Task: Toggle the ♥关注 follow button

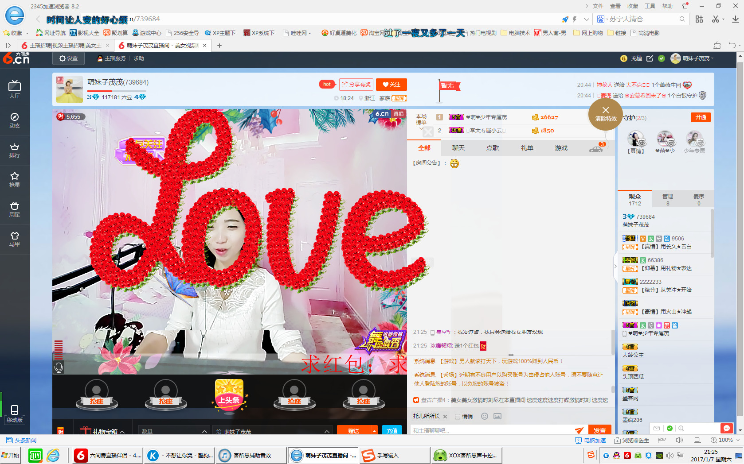Action: (x=392, y=85)
